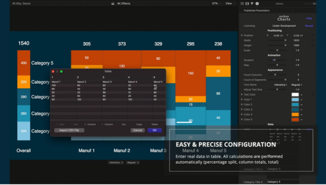Open the info inspector icon
Screen dimensions: 326x185
click(257, 4)
